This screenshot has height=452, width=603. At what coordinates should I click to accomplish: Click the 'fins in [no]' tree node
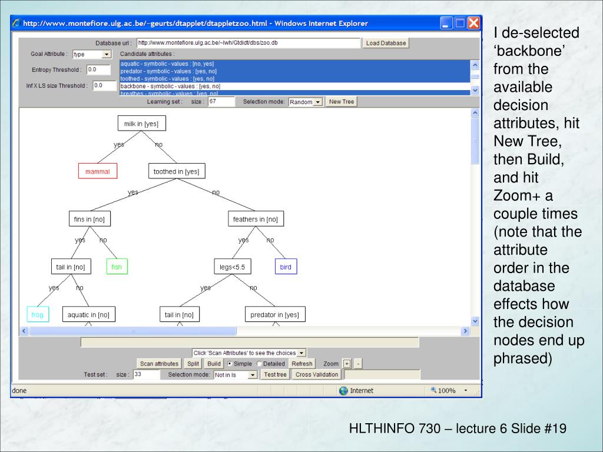pos(90,219)
